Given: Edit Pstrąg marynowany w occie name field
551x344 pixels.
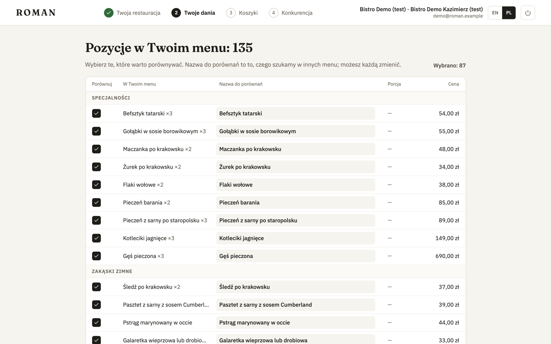Looking at the screenshot, I should tap(296, 323).
